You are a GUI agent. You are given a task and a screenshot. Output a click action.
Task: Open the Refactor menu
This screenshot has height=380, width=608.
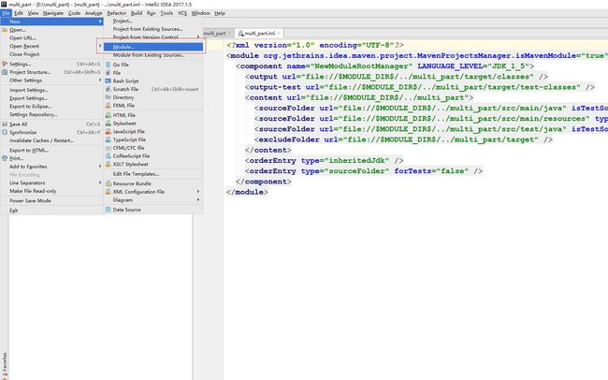click(117, 13)
